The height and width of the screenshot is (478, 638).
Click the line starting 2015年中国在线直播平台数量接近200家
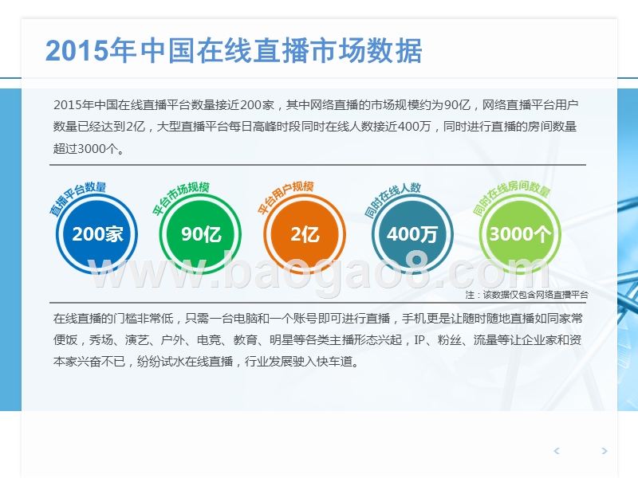click(316, 105)
